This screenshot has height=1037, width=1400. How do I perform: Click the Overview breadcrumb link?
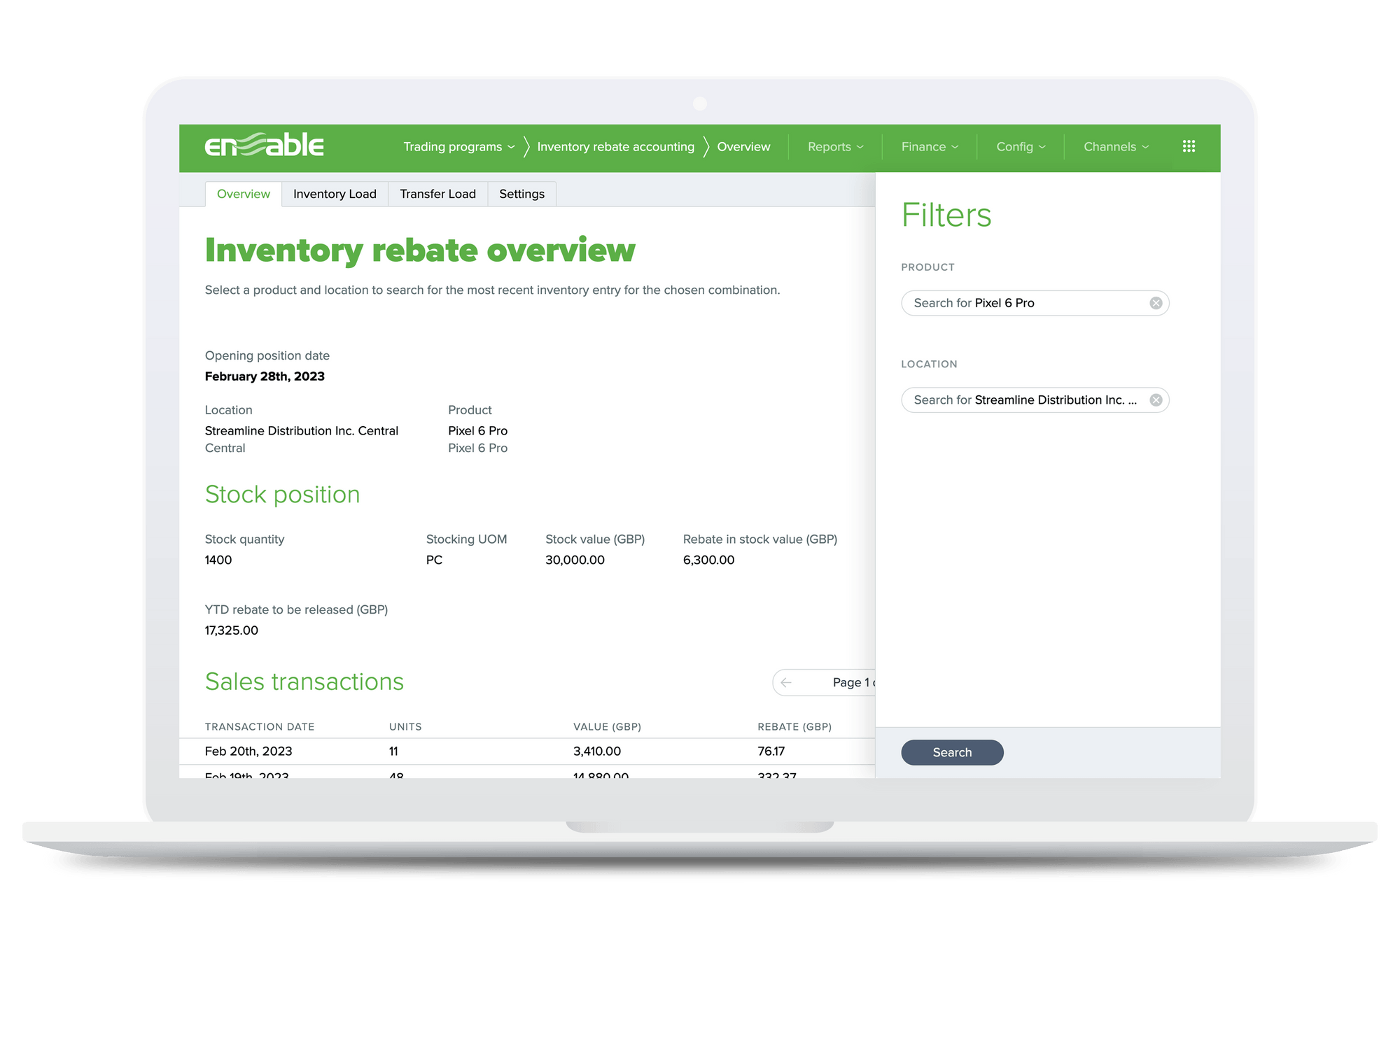click(x=743, y=146)
